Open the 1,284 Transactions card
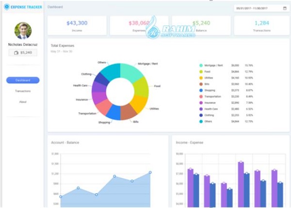 point(262,26)
